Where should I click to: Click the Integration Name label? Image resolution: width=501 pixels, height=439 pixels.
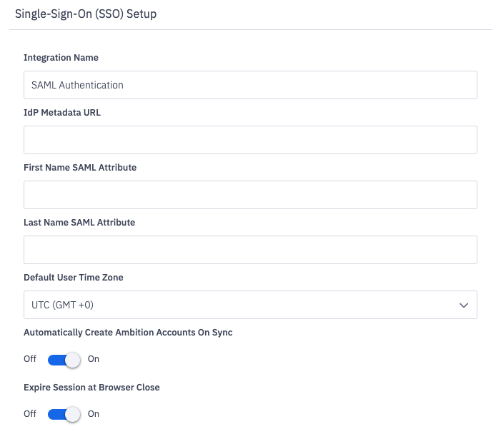tap(61, 58)
